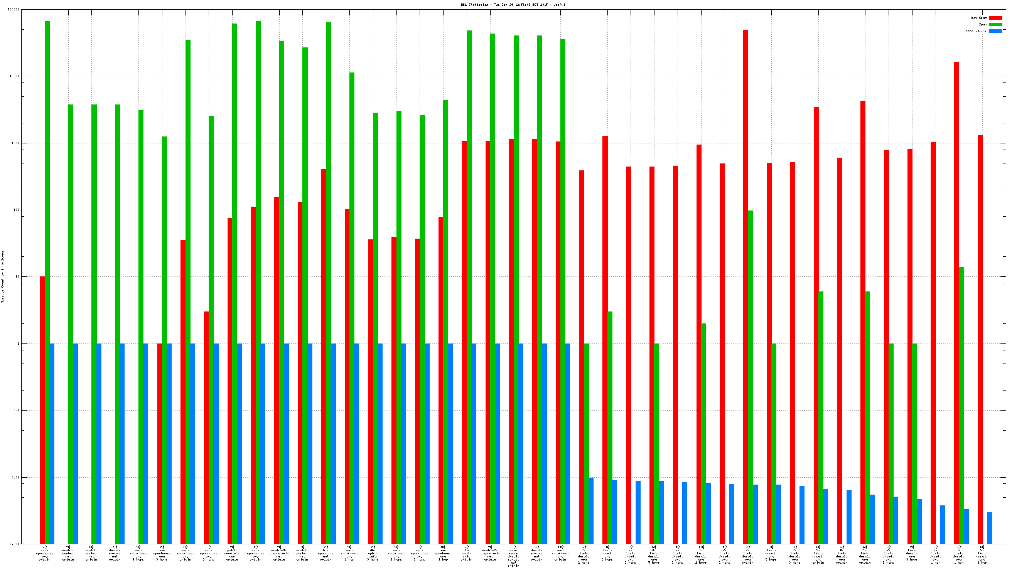Click the 'Not Spam' legend label text
Image resolution: width=1012 pixels, height=569 pixels.
coord(978,18)
